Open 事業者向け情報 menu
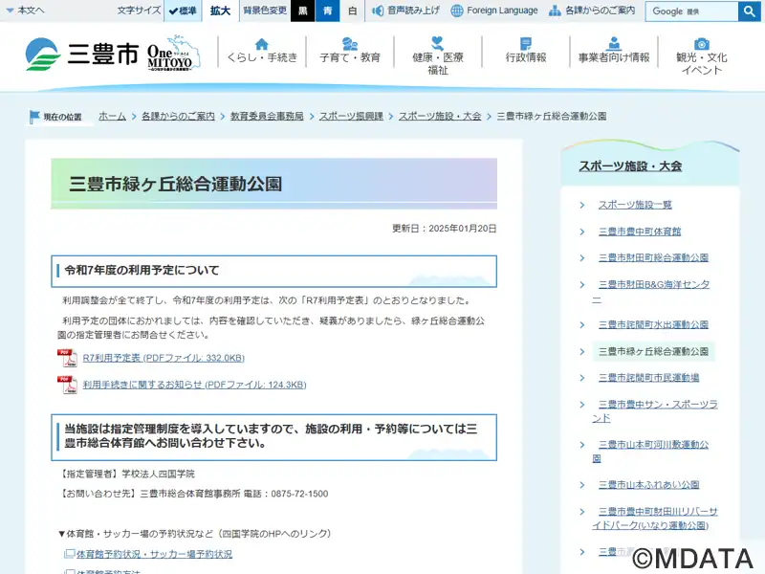This screenshot has height=574, width=765. [x=614, y=52]
